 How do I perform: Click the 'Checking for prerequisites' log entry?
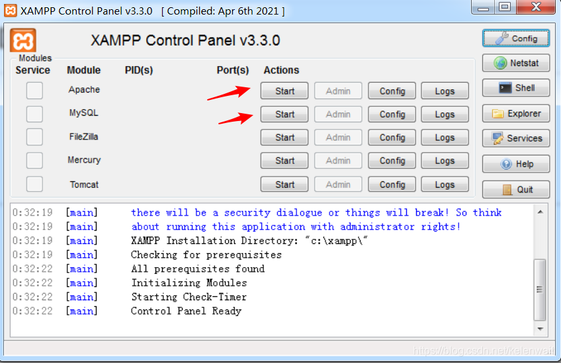[206, 255]
